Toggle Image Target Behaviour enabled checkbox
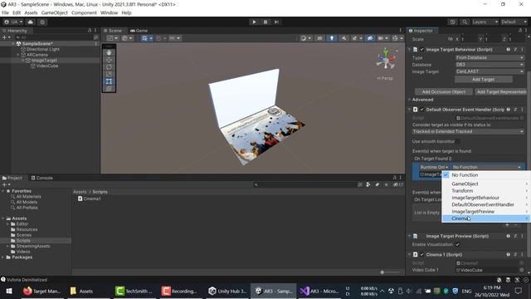 point(422,50)
